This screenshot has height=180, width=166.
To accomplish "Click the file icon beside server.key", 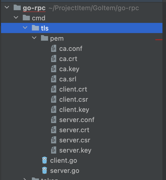I will point(54,150).
